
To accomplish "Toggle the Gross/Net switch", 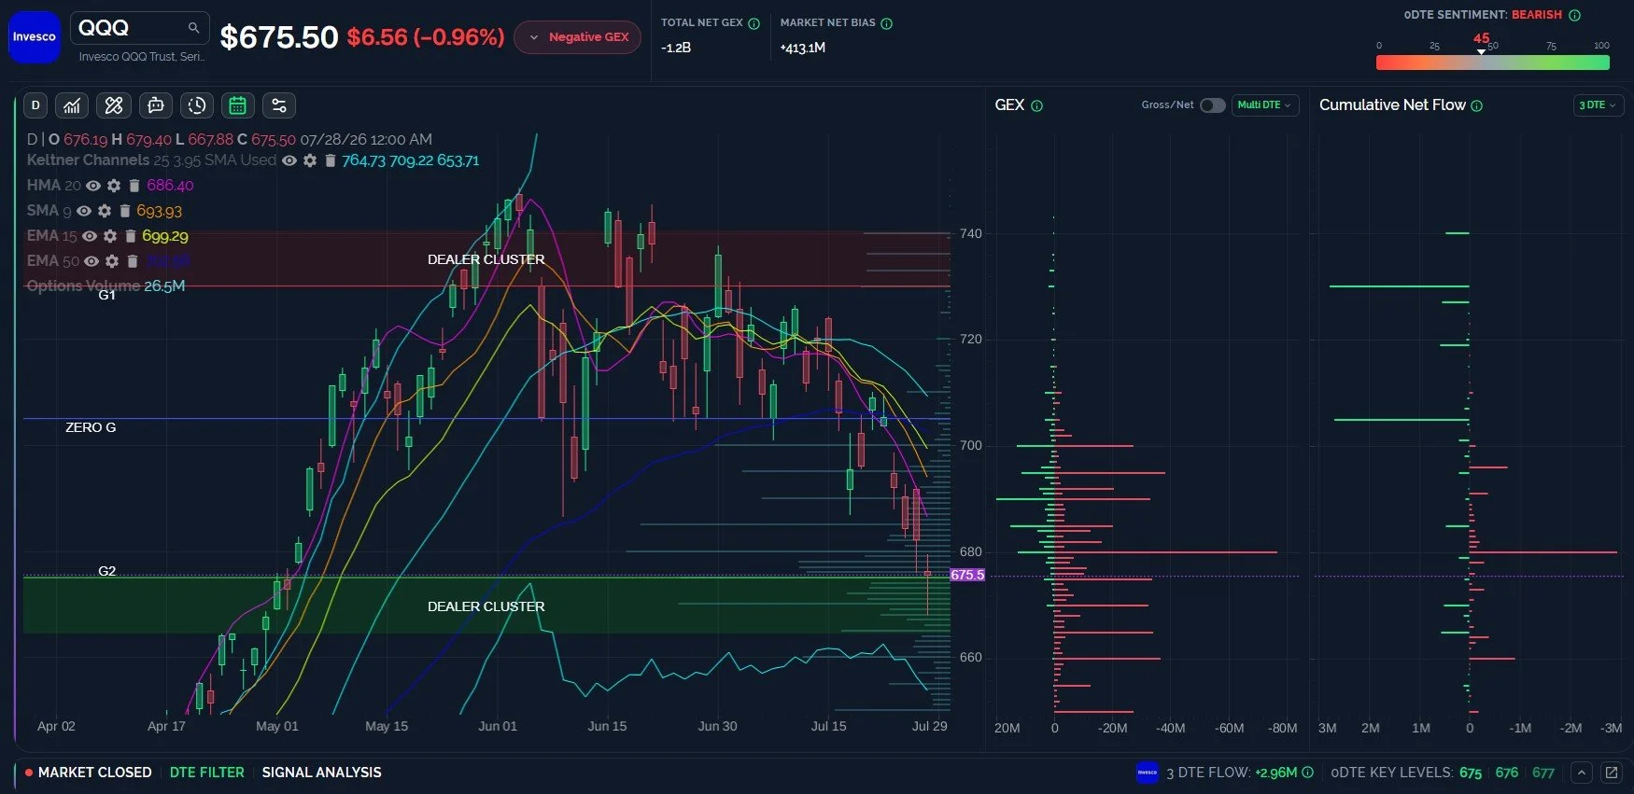I will 1212,105.
